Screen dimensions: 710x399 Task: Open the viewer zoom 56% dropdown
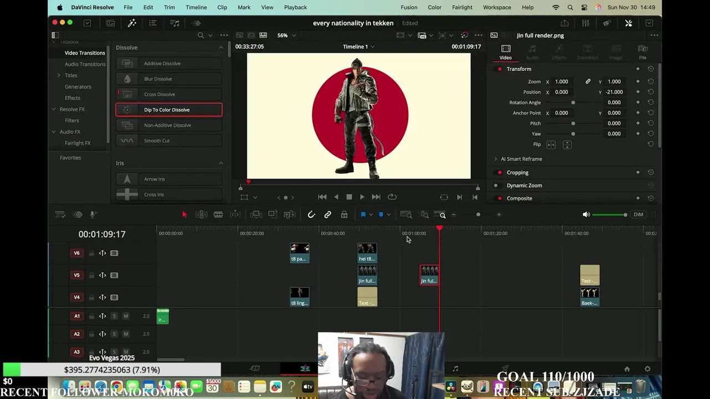click(x=287, y=35)
